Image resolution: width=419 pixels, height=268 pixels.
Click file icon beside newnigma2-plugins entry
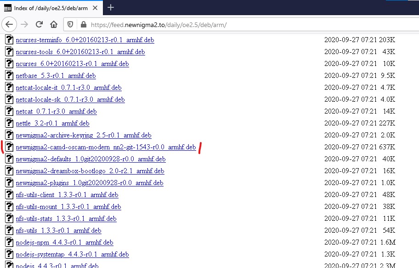point(9,182)
